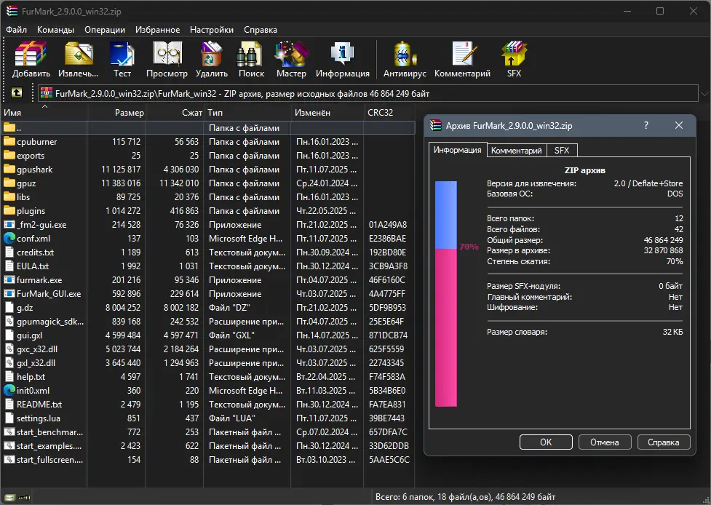The image size is (711, 505).
Task: Select the g.dz file
Action: click(x=208, y=307)
